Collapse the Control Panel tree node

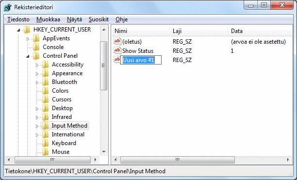pos(28,56)
